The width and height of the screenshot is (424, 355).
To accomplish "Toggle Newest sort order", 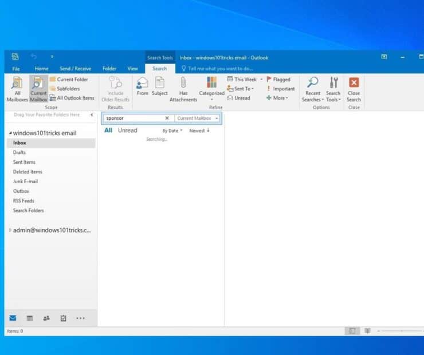I will coord(199,131).
